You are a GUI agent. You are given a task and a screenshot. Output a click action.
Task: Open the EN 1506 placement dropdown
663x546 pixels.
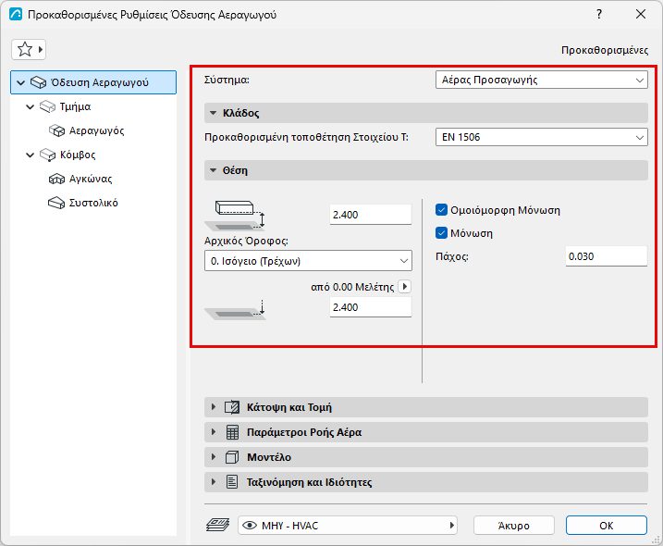pos(542,137)
